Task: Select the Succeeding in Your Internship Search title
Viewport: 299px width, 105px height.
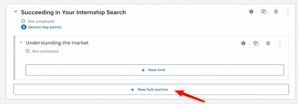Action: click(73, 12)
